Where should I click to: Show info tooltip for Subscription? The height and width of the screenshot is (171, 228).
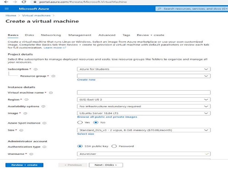(x=36, y=69)
